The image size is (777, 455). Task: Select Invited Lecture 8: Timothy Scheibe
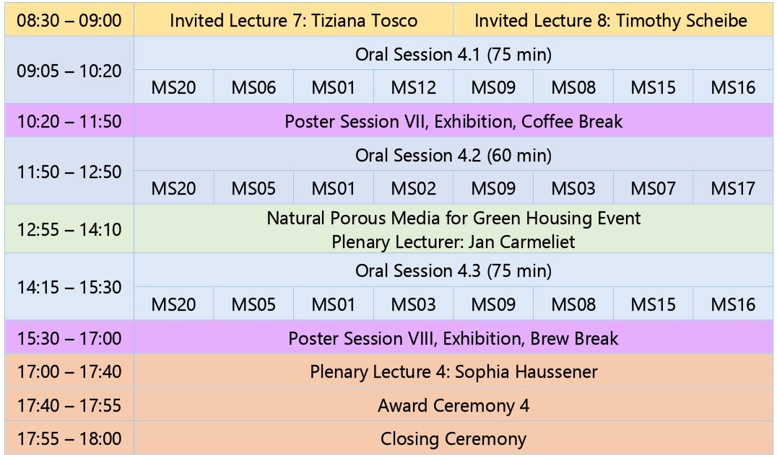click(x=610, y=20)
